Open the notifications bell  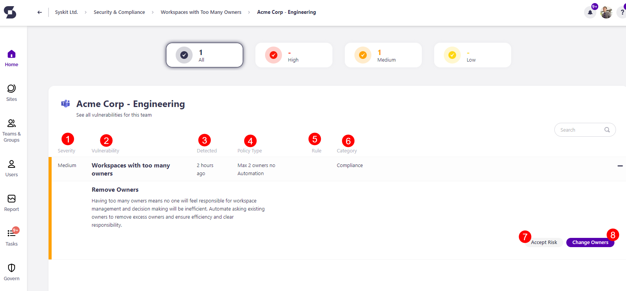[590, 12]
